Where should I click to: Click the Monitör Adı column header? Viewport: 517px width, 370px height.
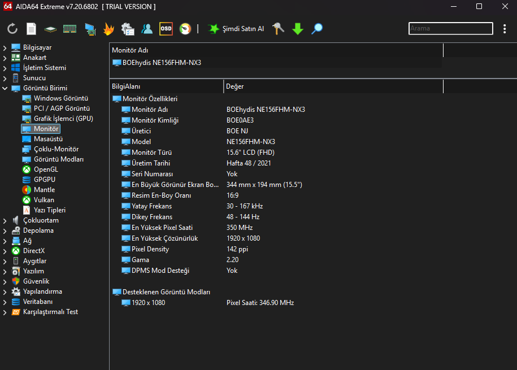(276, 50)
